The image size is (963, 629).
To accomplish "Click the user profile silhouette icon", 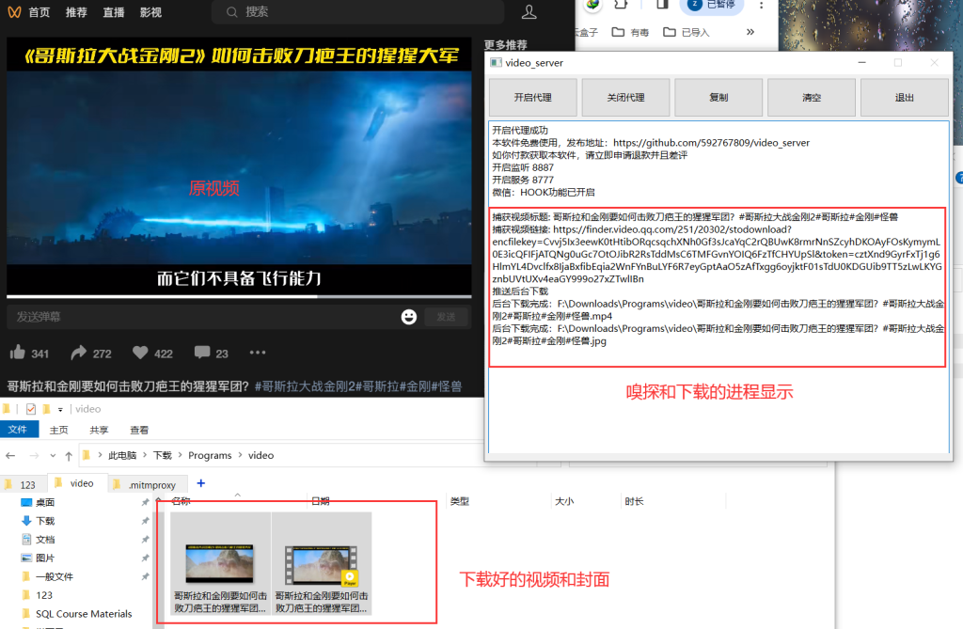I will 529,11.
